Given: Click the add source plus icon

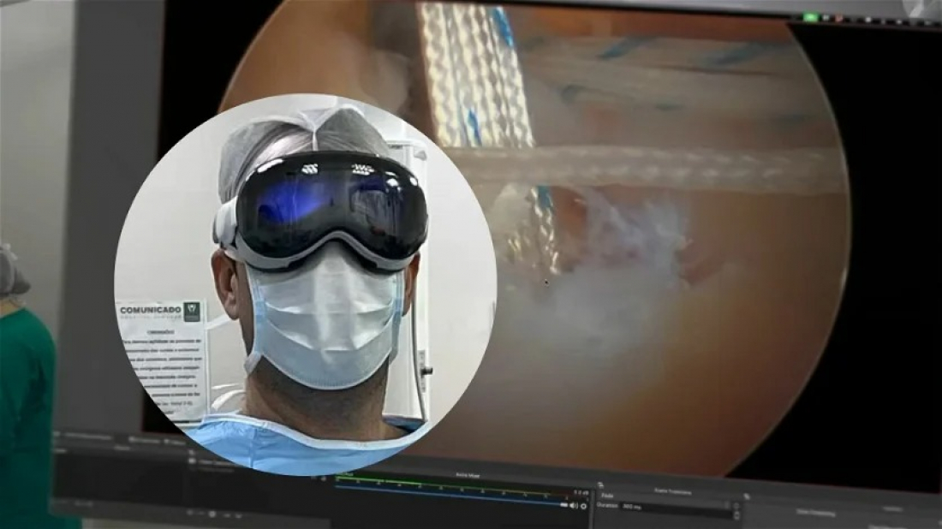Looking at the screenshot, I should click(x=190, y=513).
